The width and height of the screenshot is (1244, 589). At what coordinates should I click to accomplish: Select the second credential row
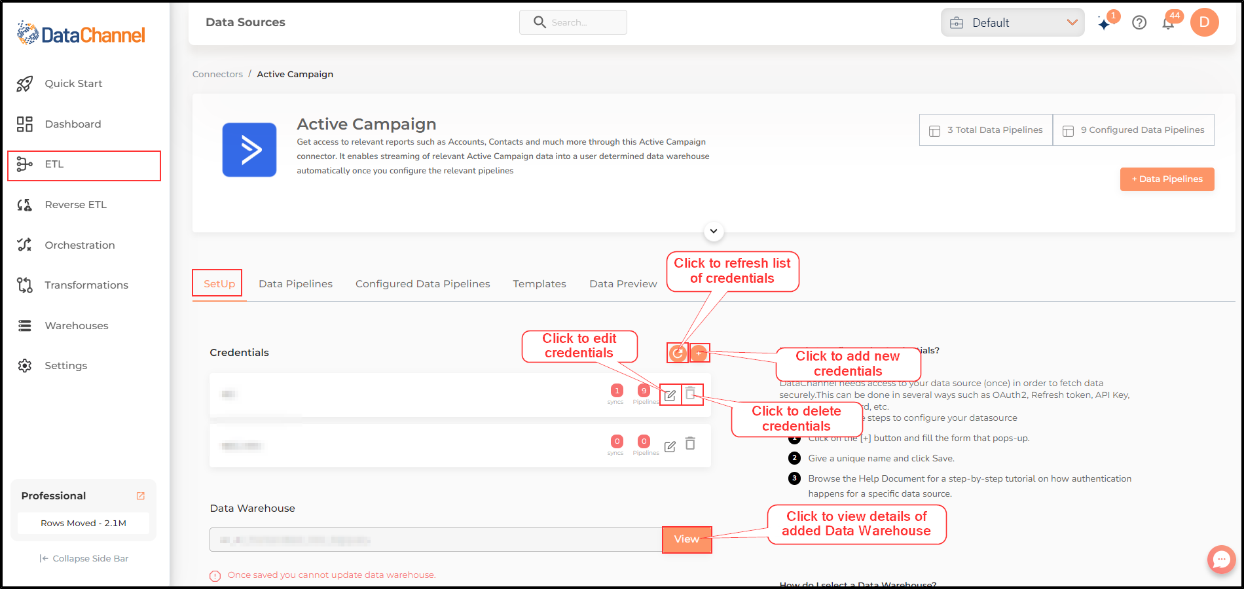460,446
